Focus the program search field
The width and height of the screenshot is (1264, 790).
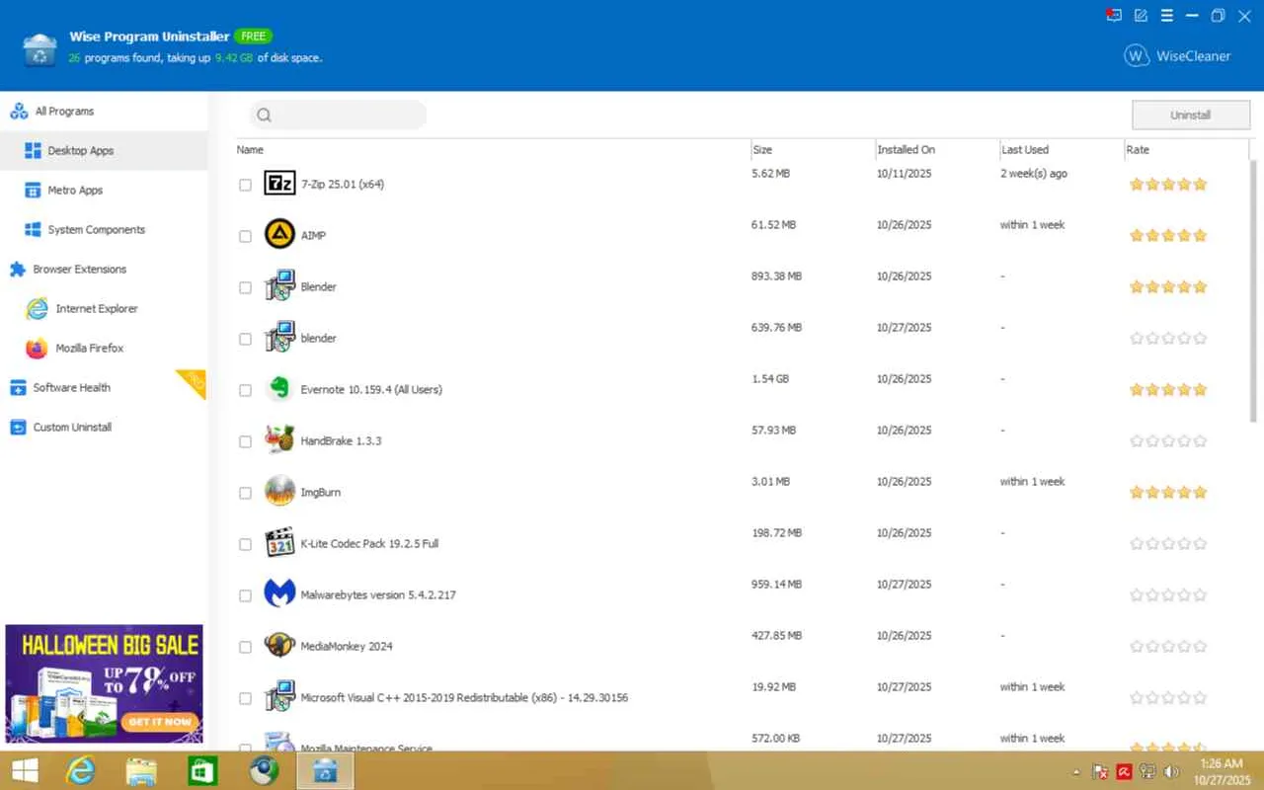[338, 116]
